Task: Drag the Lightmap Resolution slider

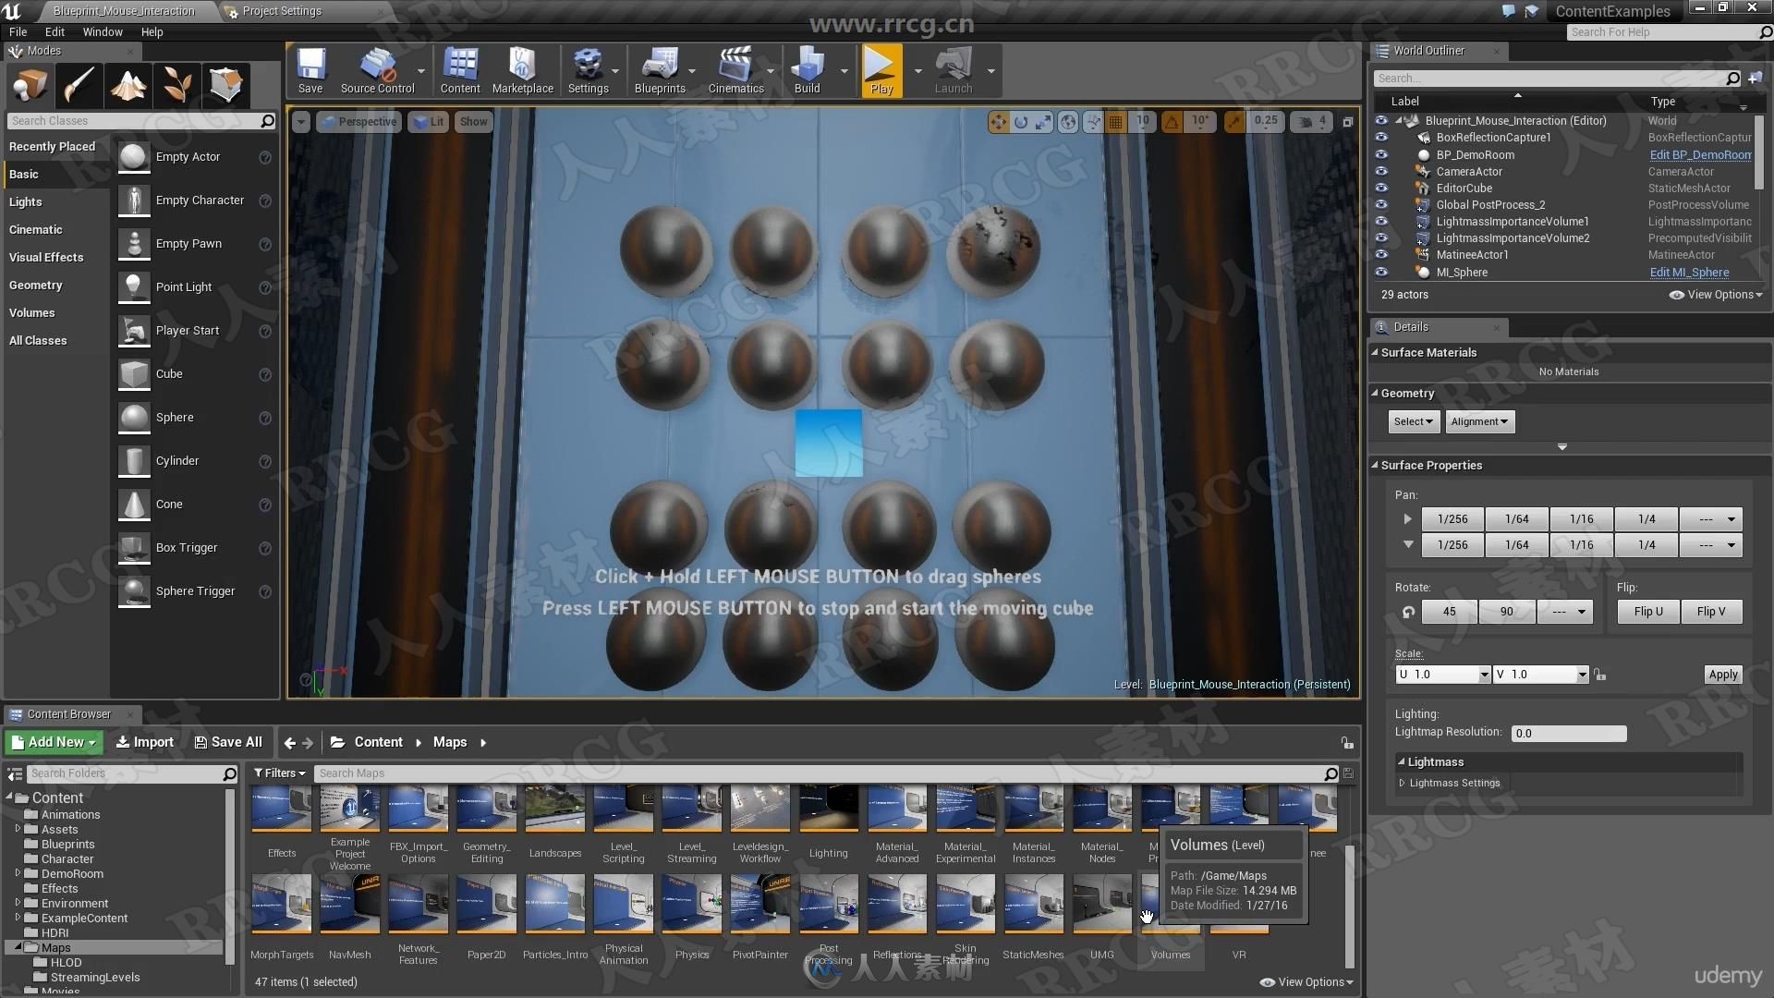Action: 1568,733
